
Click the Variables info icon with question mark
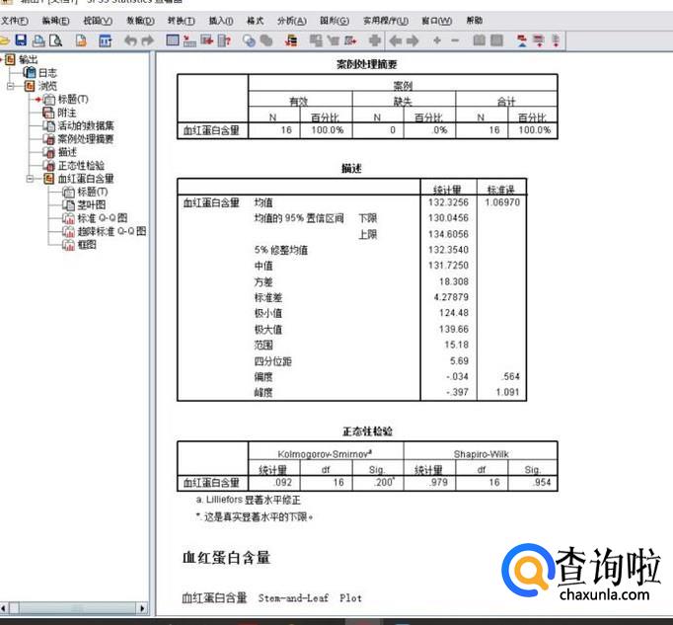[x=224, y=40]
